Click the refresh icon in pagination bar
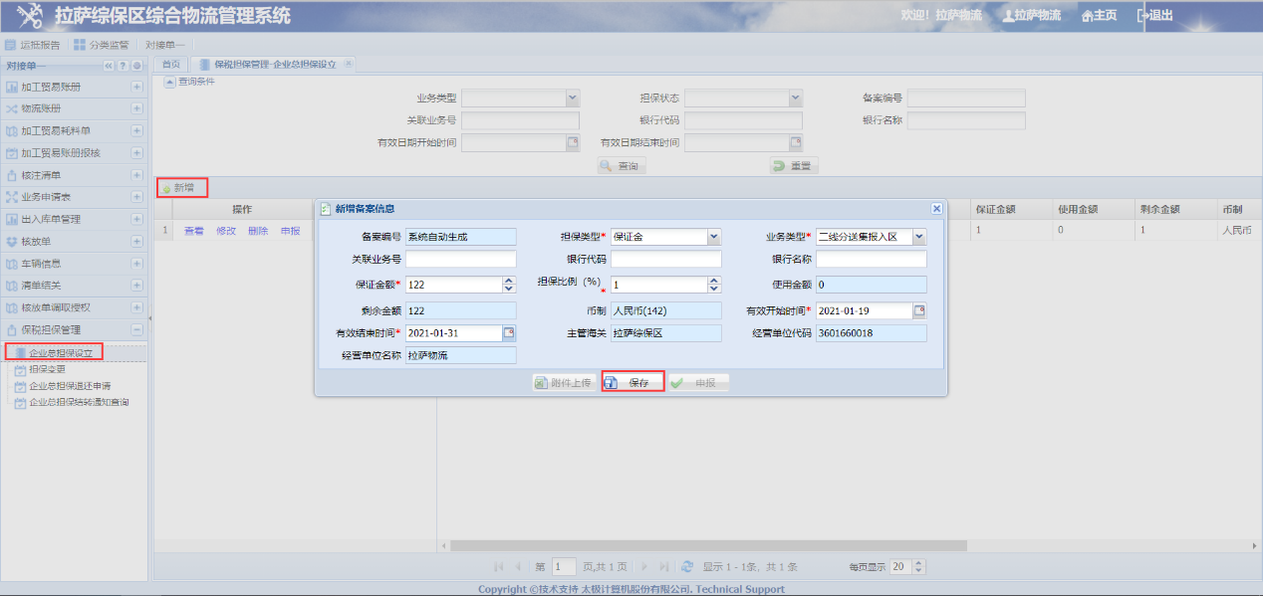The width and height of the screenshot is (1263, 596). click(686, 566)
